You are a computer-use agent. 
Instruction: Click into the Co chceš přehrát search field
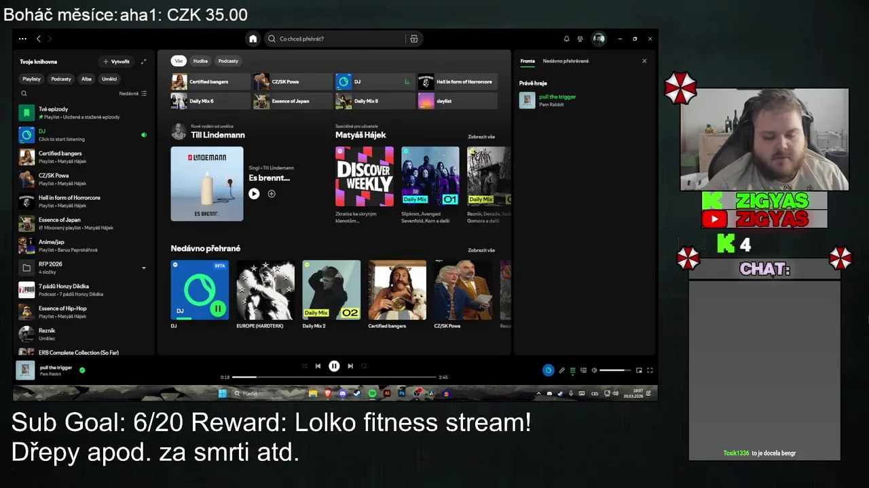point(333,39)
